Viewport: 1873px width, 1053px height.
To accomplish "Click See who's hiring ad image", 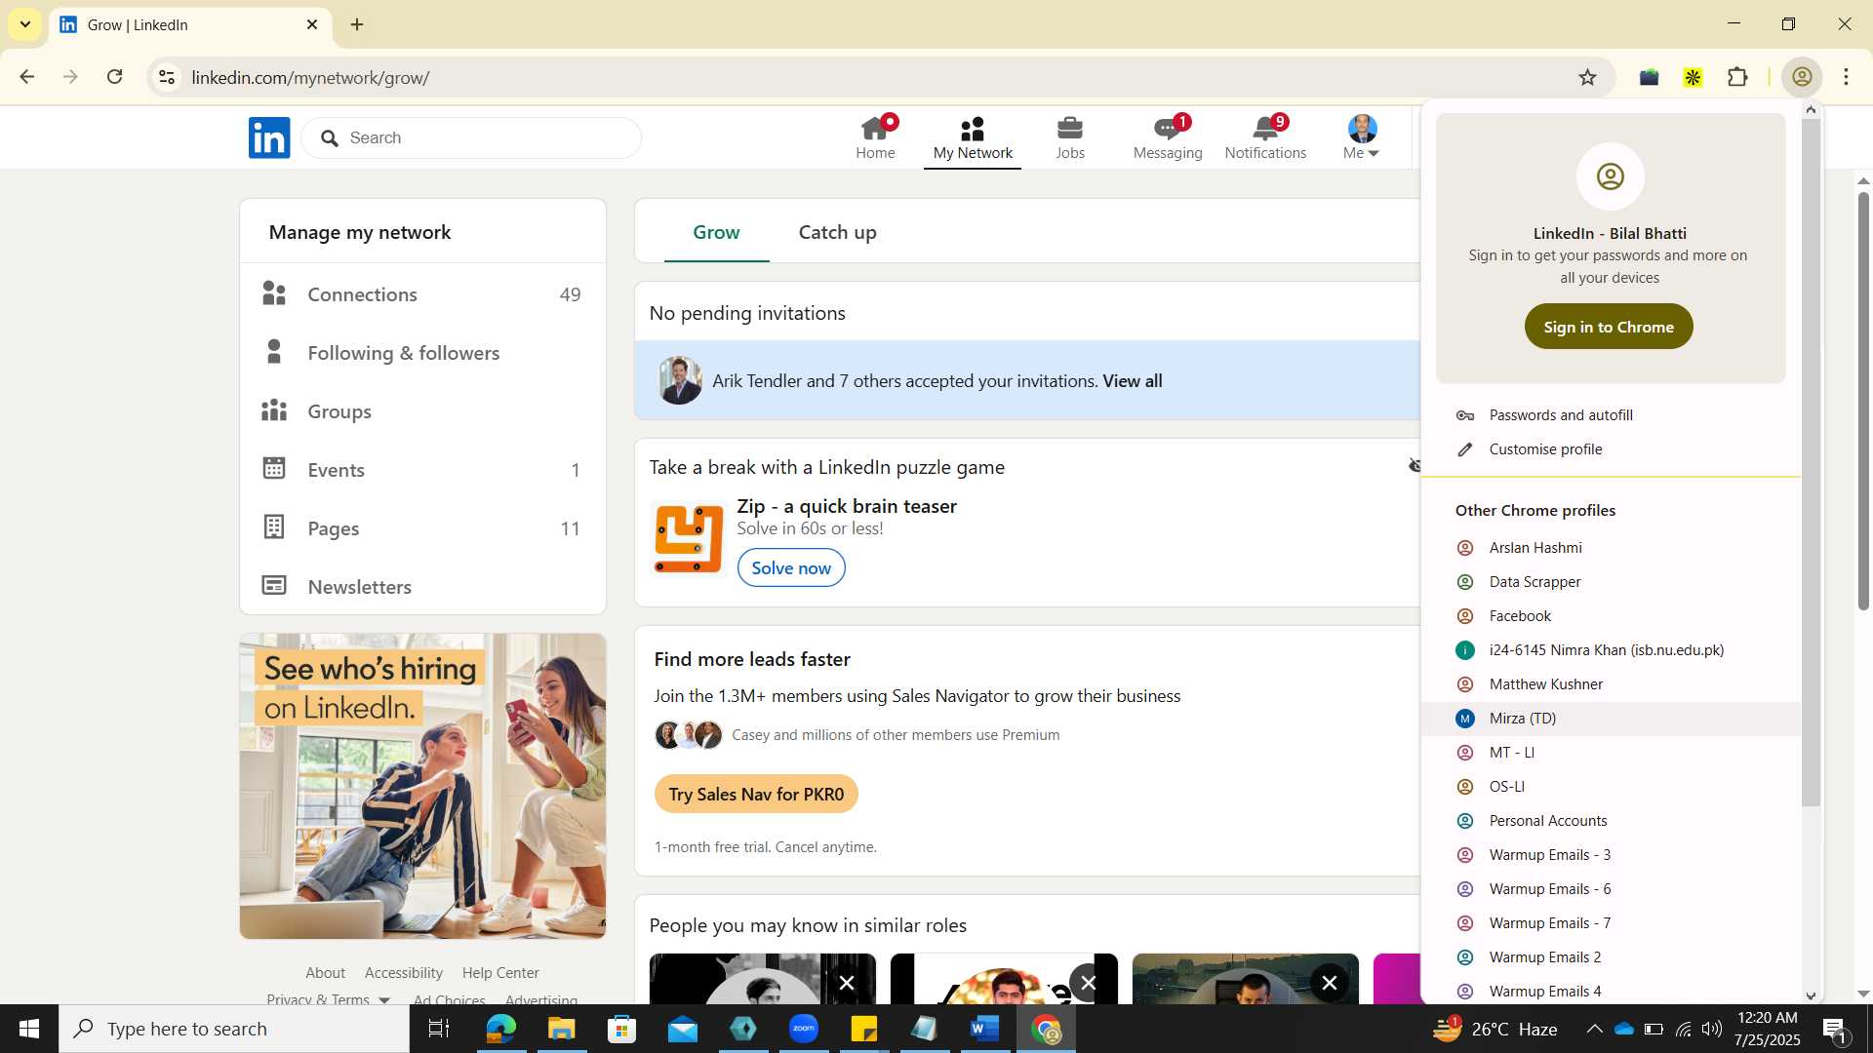I will 422,786.
